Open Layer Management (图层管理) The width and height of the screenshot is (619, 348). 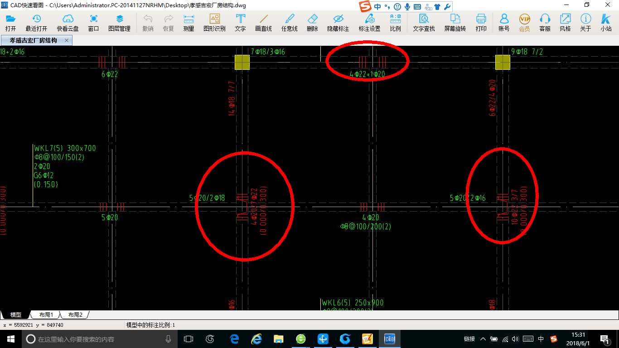click(x=119, y=23)
